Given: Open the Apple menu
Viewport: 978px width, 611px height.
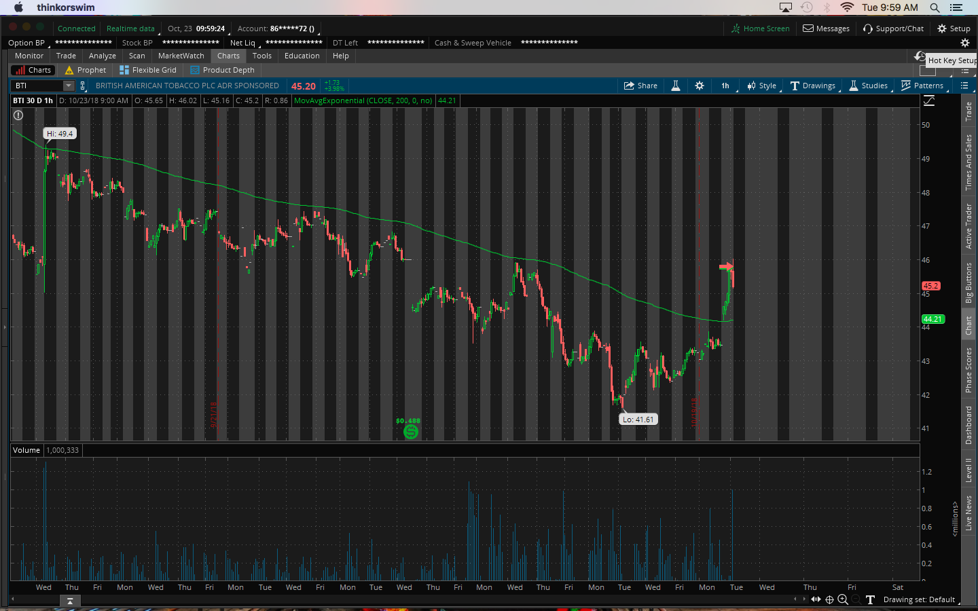Looking at the screenshot, I should [x=18, y=7].
